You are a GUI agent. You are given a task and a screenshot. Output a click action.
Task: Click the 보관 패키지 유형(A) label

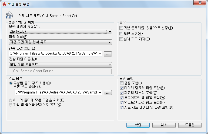point(24,27)
